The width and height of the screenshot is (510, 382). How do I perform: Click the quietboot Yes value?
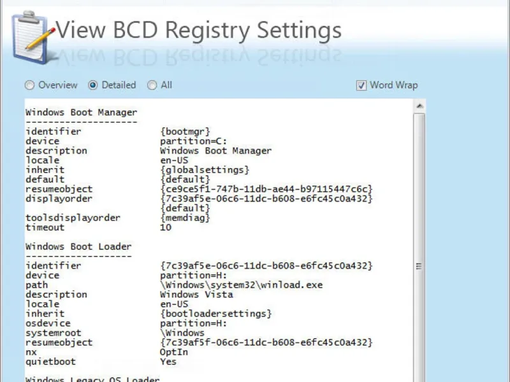point(168,362)
